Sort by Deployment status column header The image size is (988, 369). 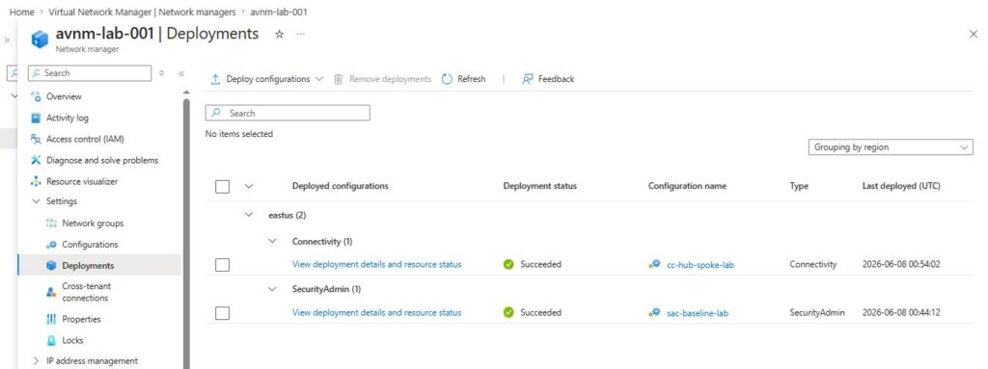540,186
